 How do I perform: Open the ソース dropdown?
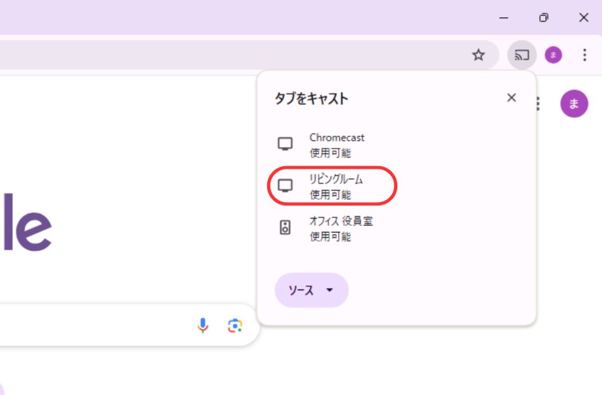click(x=311, y=291)
